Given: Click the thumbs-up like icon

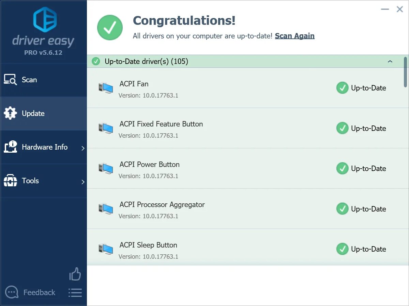Looking at the screenshot, I should (75, 274).
